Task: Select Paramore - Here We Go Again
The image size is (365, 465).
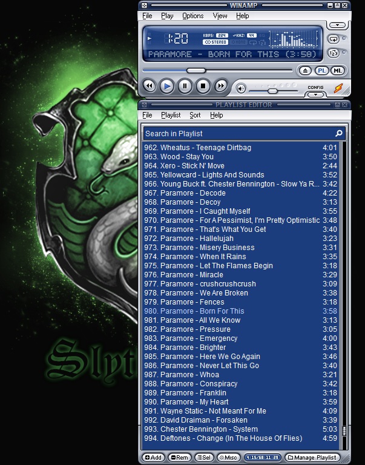Action: 240,356
